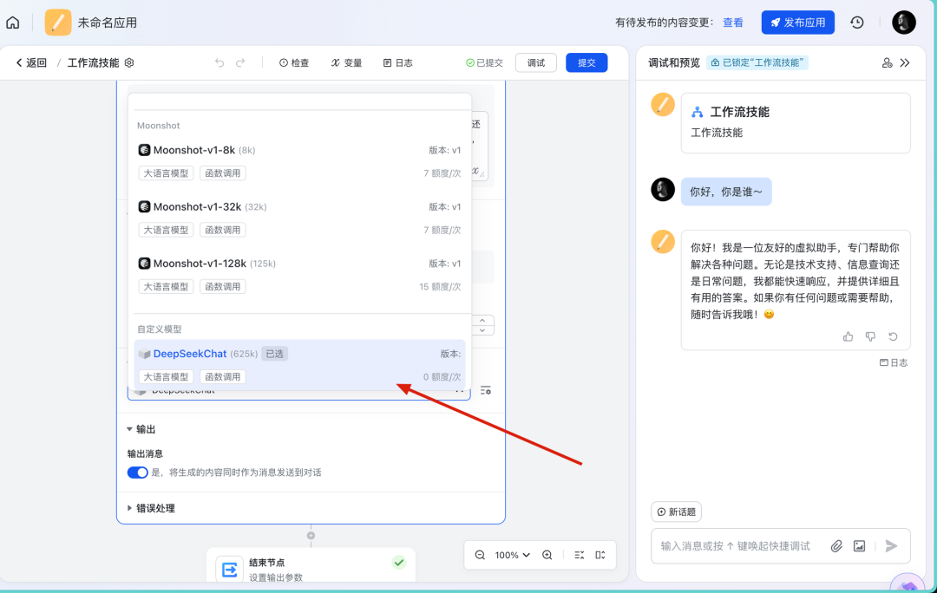The image size is (937, 593).
Task: Start a 新话题 new topic
Action: pos(677,512)
